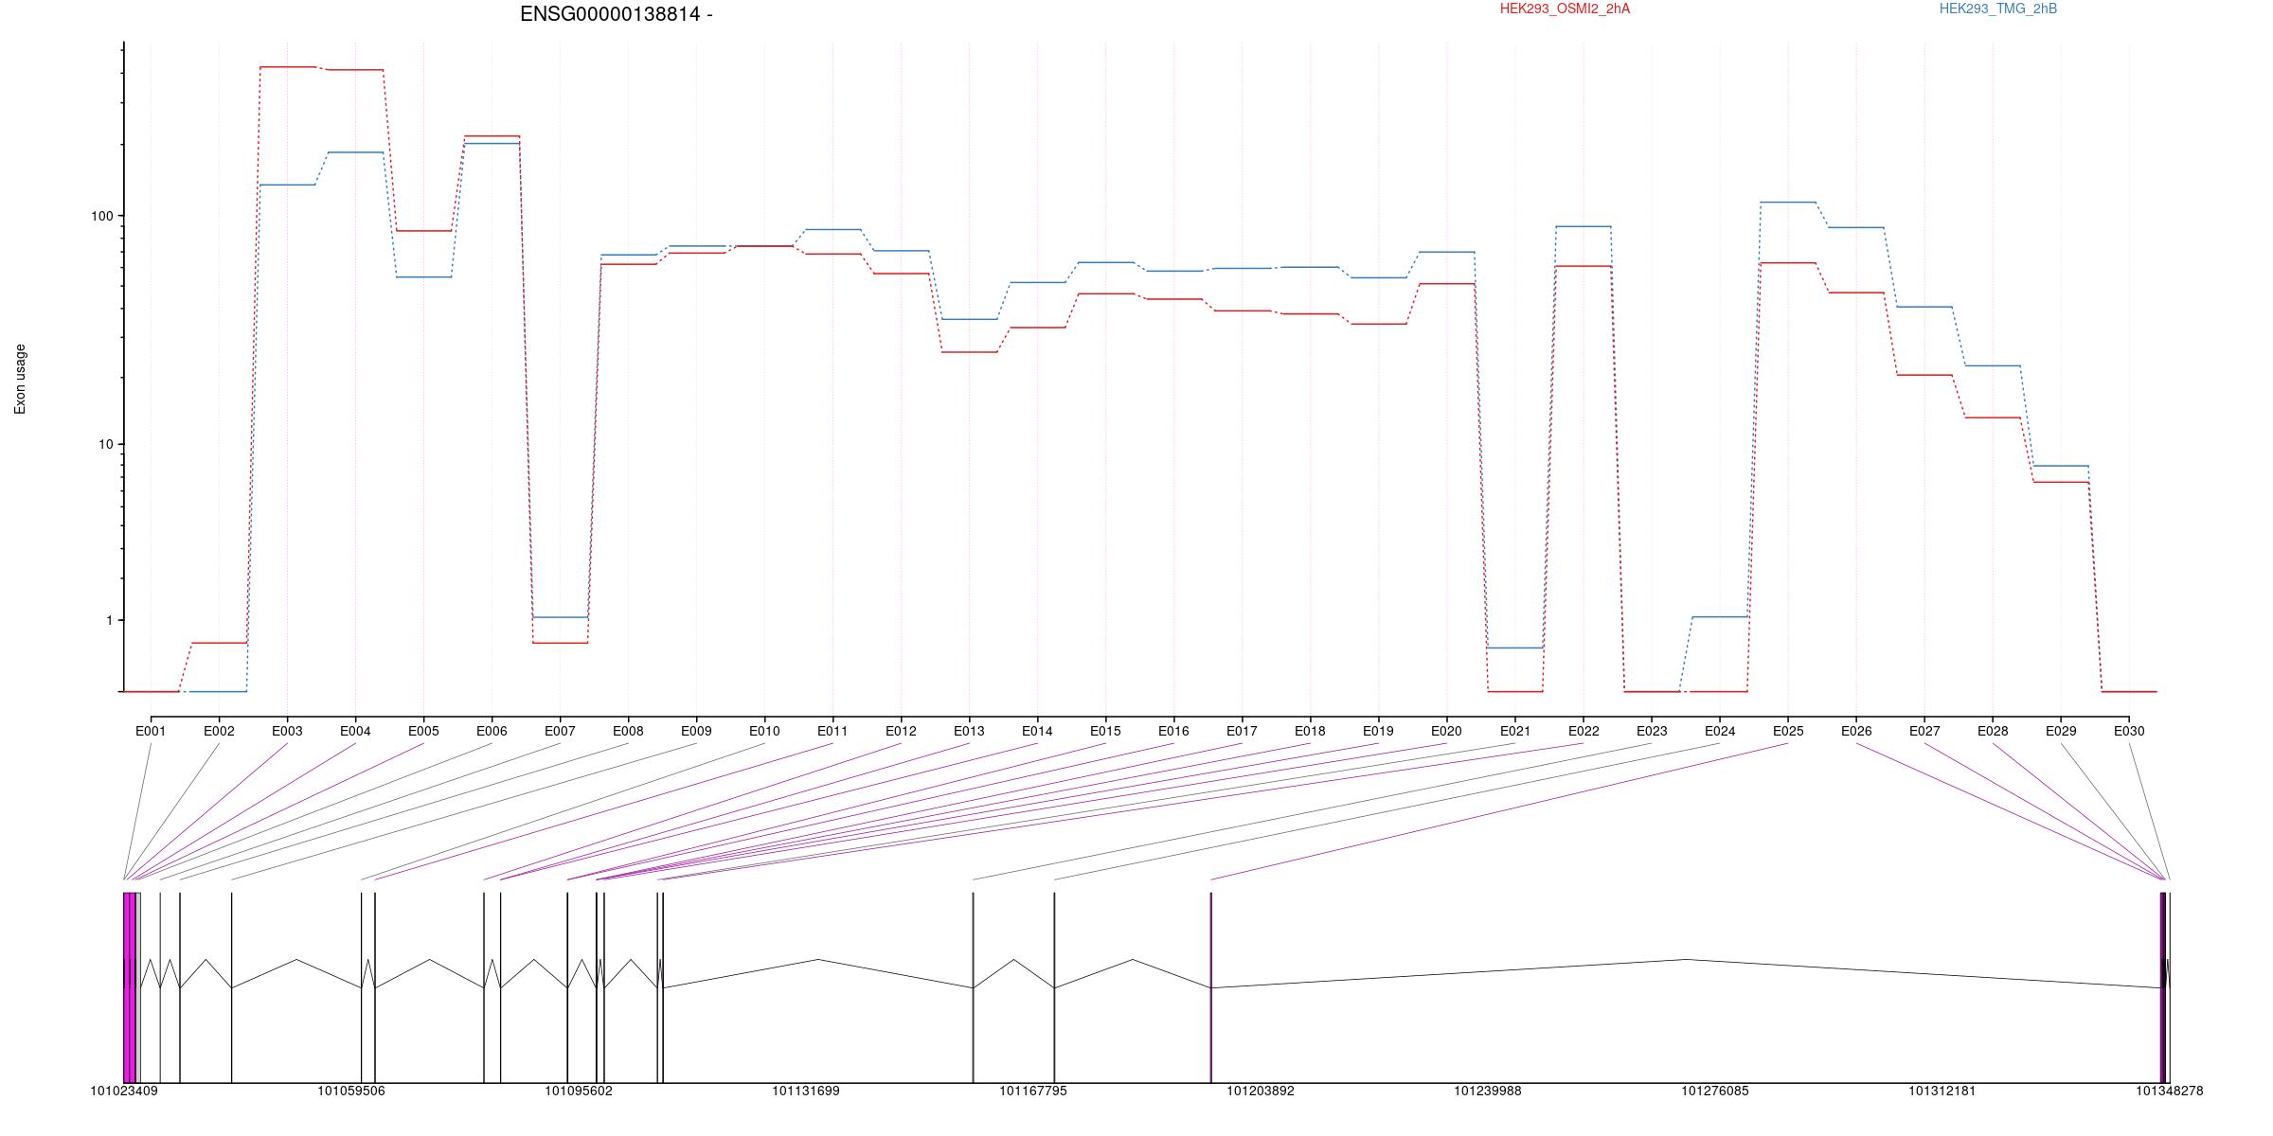Screen dimensions: 2273x1136
Task: Click exon label E022
Action: 1584,731
